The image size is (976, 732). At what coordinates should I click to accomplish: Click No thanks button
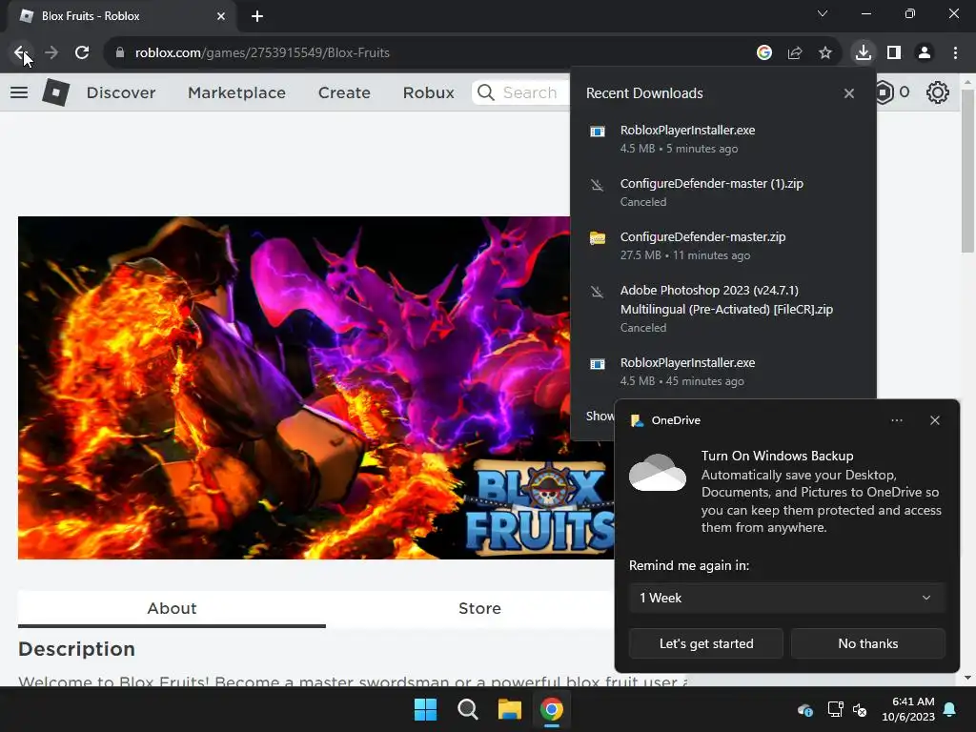[868, 643]
